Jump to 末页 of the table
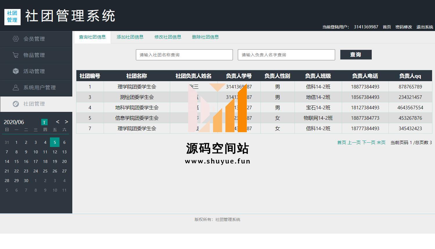This screenshot has height=249, width=435. 381,143
